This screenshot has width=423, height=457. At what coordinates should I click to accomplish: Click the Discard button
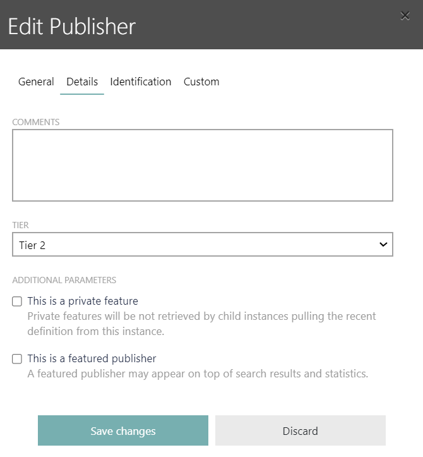[301, 430]
